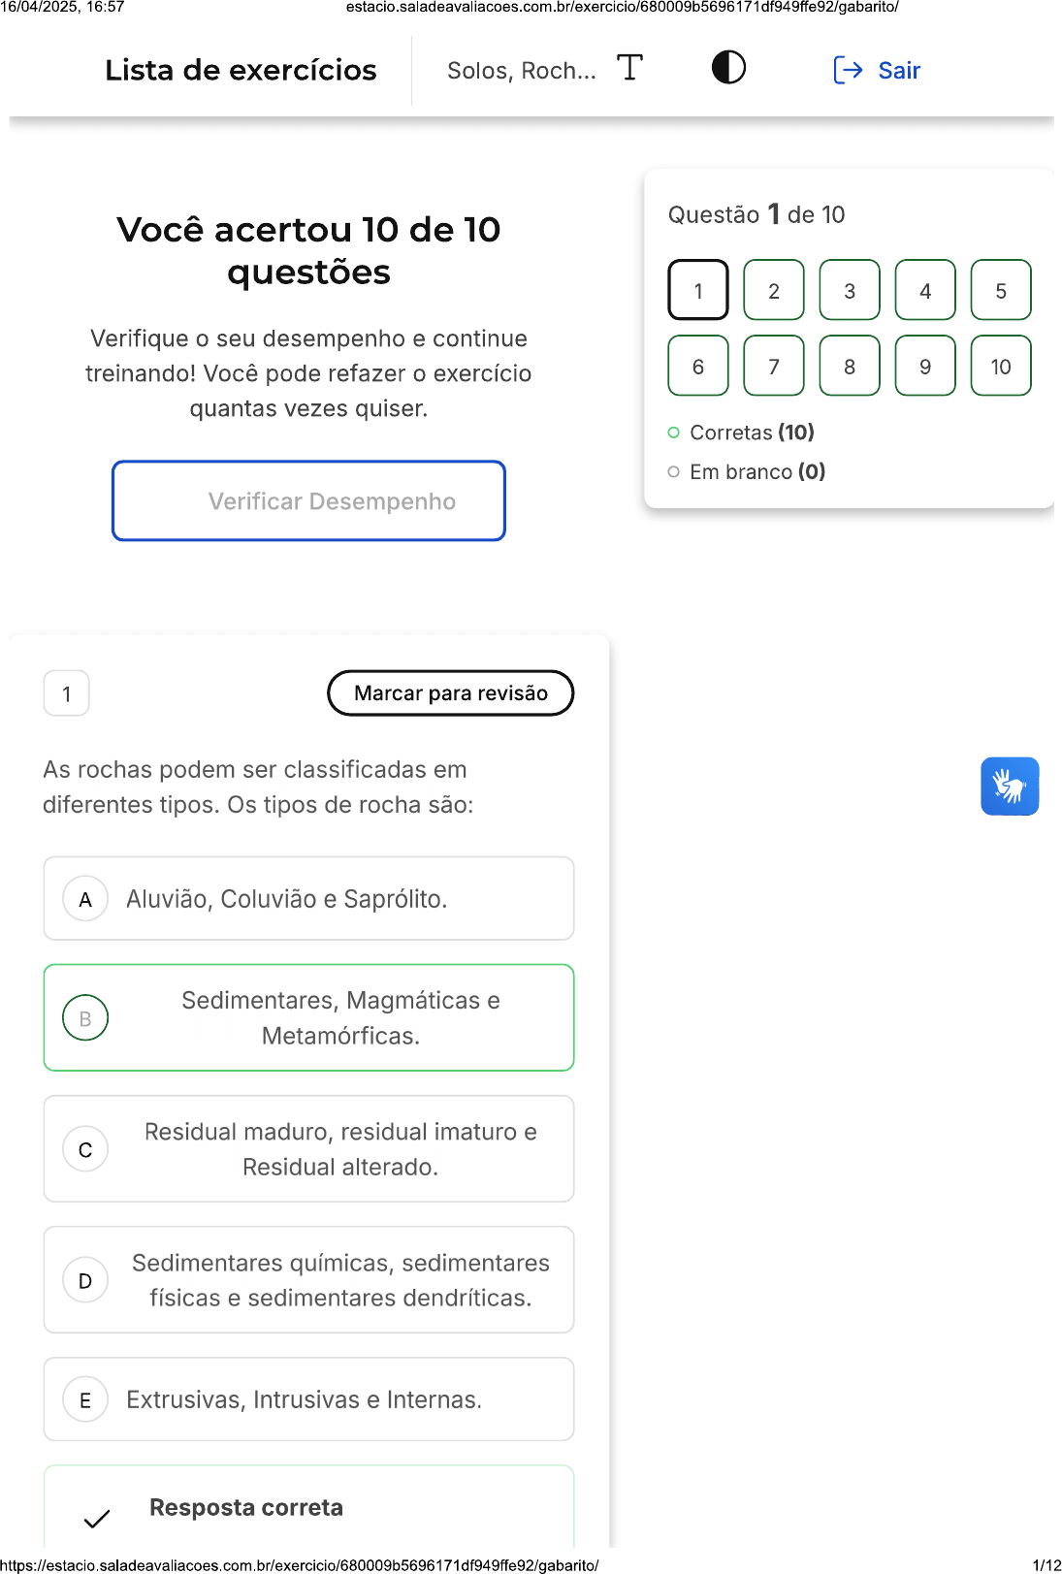1062x1574 pixels.
Task: Open question 3 in the grid
Action: (850, 290)
